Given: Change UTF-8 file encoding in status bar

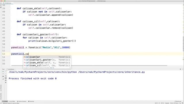Looking at the screenshot, I should click(x=162, y=103).
